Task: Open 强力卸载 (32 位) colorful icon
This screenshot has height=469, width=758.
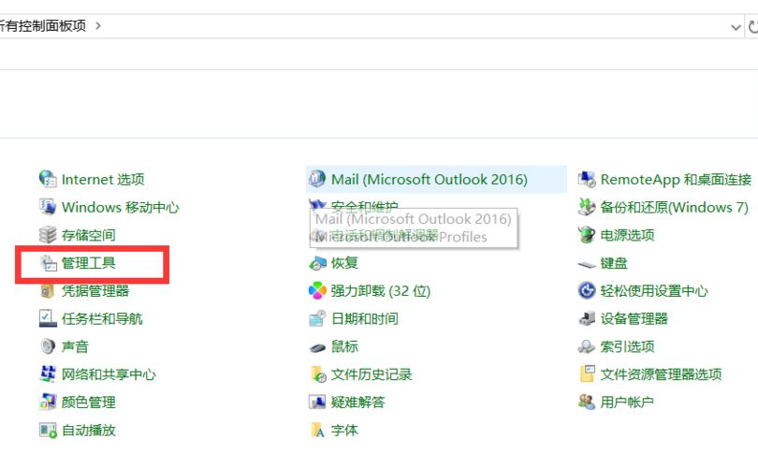Action: coord(317,291)
